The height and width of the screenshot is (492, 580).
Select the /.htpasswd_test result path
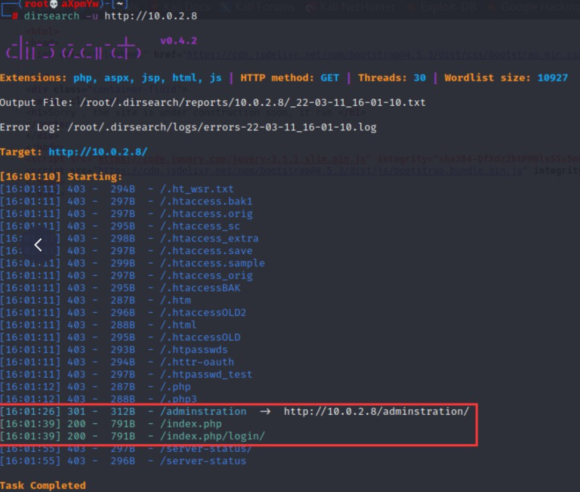point(206,374)
